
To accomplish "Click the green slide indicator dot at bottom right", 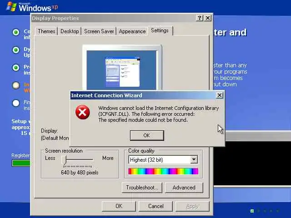I will 252,211.
